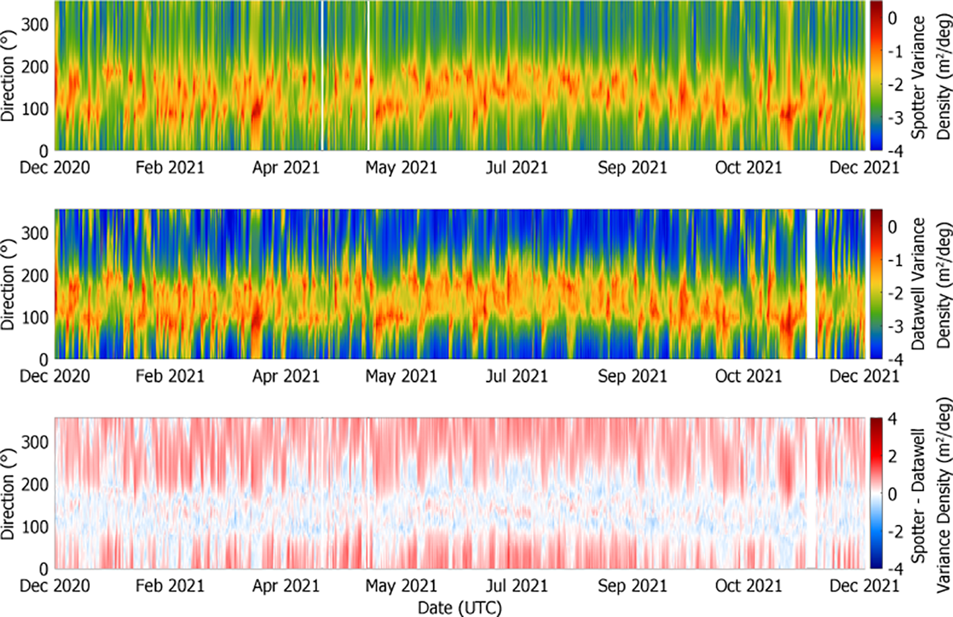Select the bottom plot's "Direction (°)" axis label

tap(8, 493)
